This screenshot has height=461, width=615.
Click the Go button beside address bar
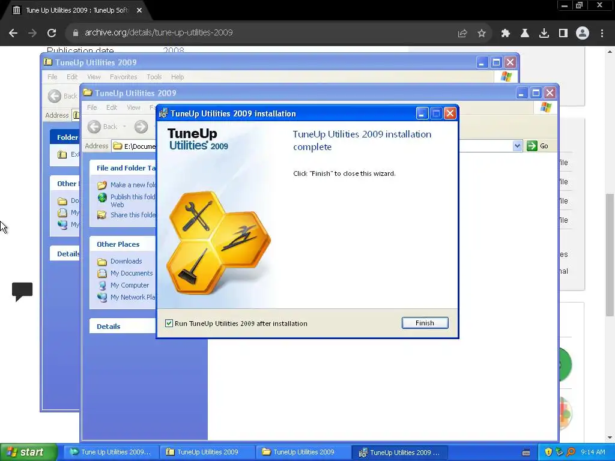538,146
